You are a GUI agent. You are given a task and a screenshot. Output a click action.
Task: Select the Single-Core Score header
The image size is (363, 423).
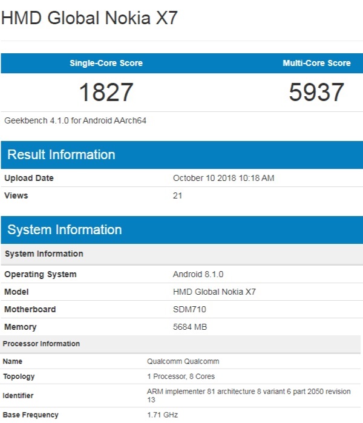[106, 63]
